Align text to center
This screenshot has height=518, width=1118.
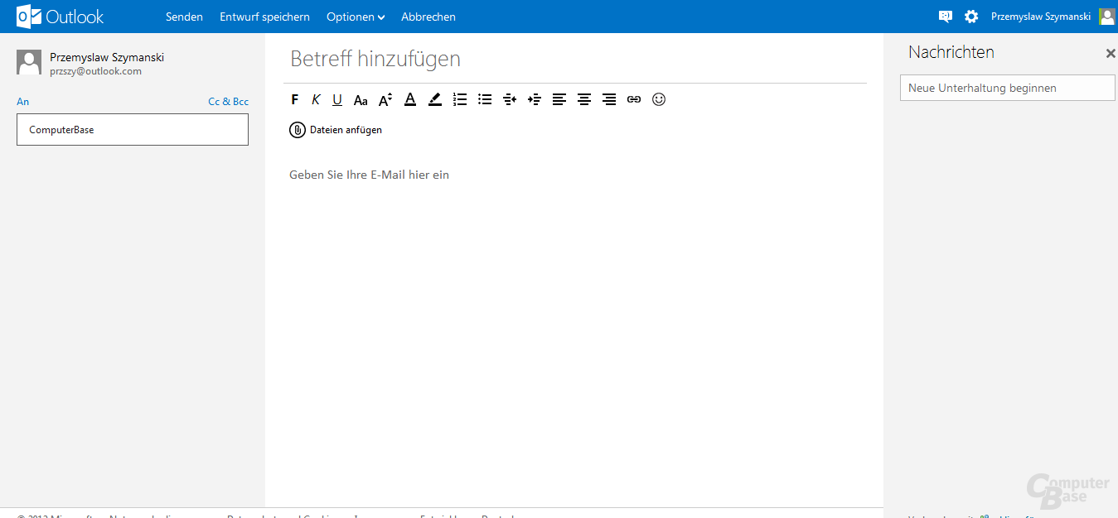pyautogui.click(x=584, y=99)
